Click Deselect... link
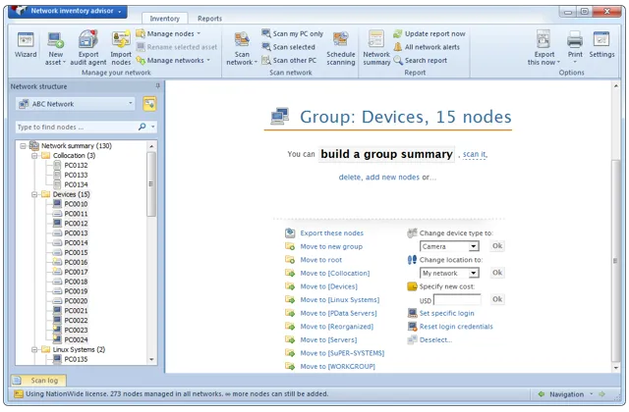The width and height of the screenshot is (629, 412). click(x=435, y=340)
